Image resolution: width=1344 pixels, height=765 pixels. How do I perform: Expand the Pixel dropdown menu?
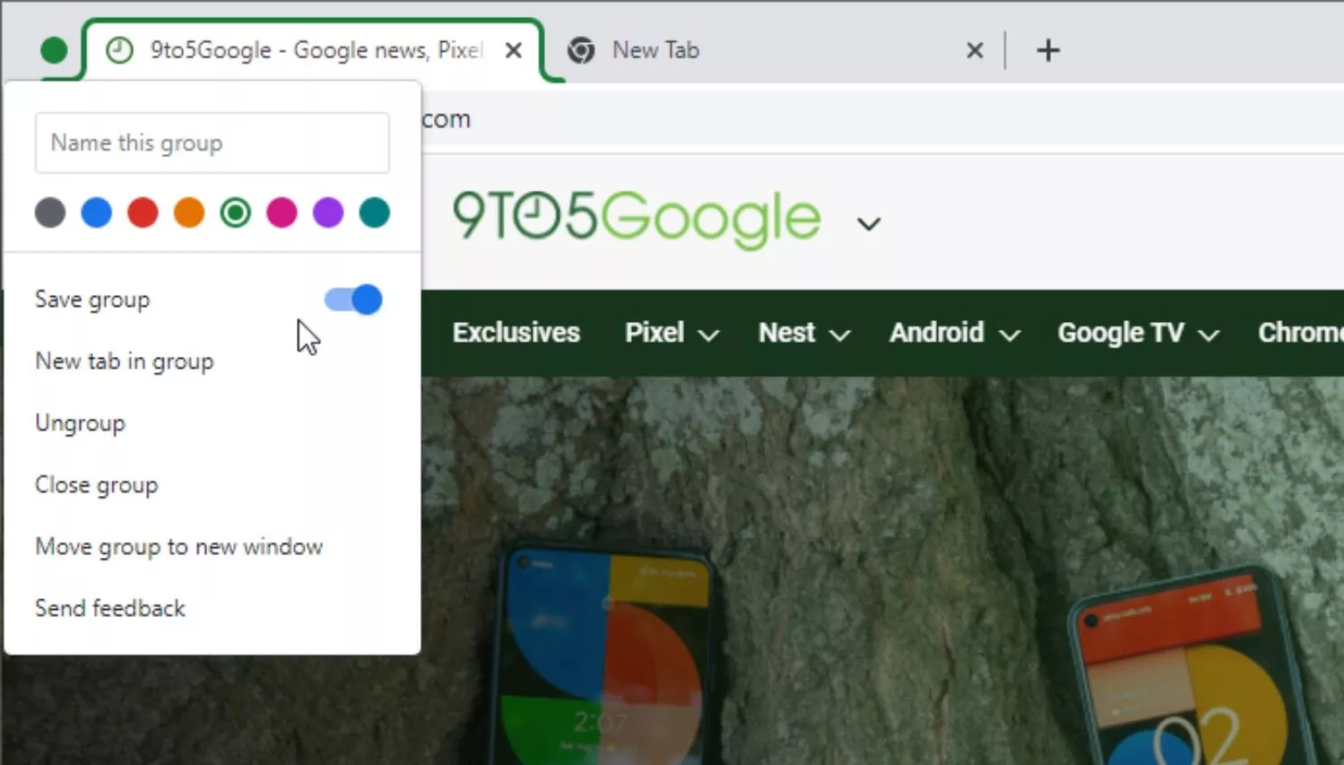[x=672, y=333]
